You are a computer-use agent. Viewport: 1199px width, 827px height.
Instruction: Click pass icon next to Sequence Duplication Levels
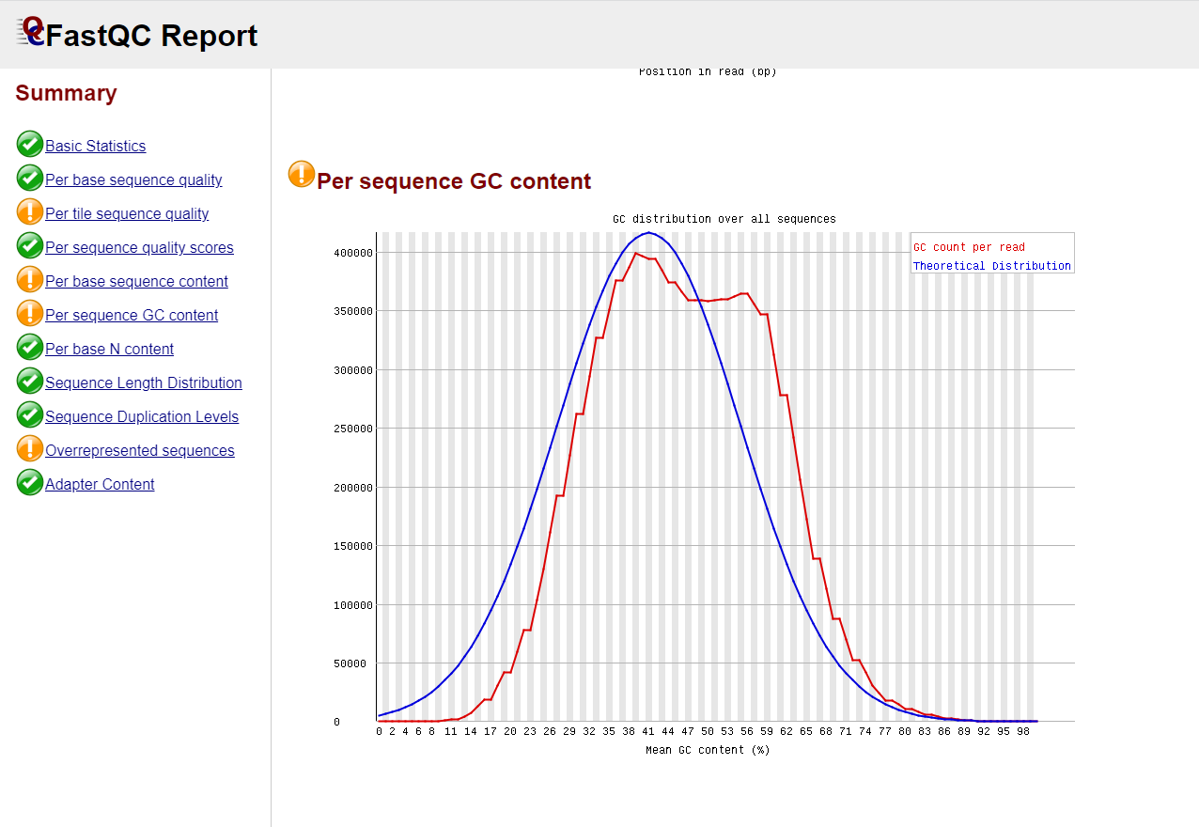coord(30,415)
